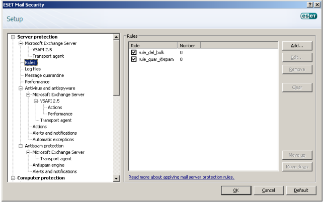Close the ESET Mail Security window
Screen dimensions: 323x202
point(317,5)
